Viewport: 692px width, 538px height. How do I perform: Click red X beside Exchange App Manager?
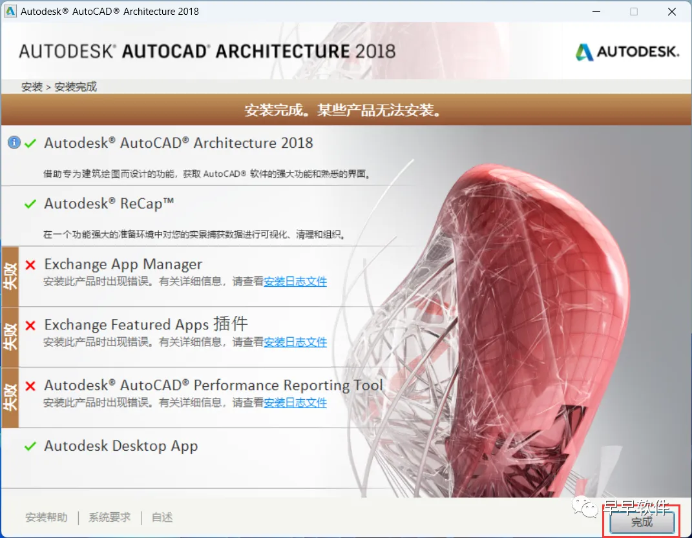click(x=30, y=265)
